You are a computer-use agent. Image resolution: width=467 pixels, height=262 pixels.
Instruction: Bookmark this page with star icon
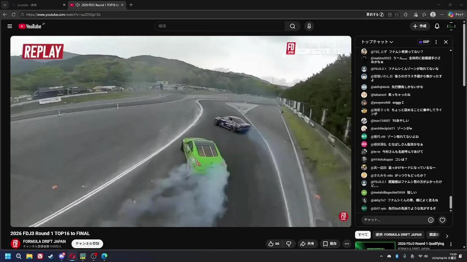point(397,15)
